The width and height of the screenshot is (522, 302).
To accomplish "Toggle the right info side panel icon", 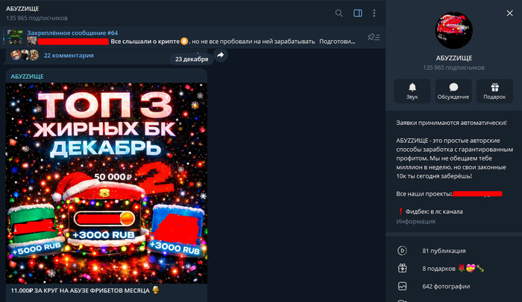I will tap(358, 13).
